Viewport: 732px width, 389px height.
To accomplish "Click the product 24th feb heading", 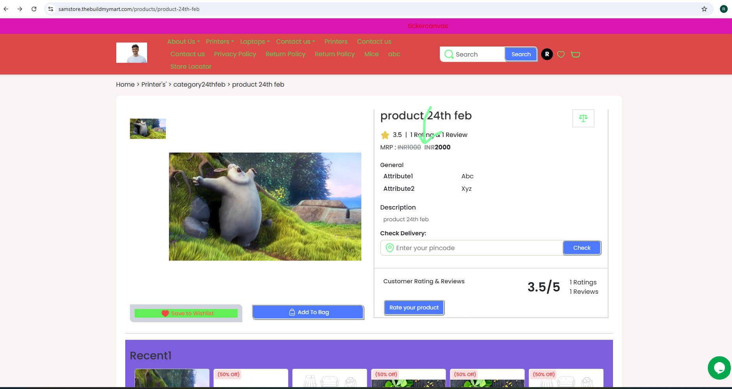I will [426, 115].
